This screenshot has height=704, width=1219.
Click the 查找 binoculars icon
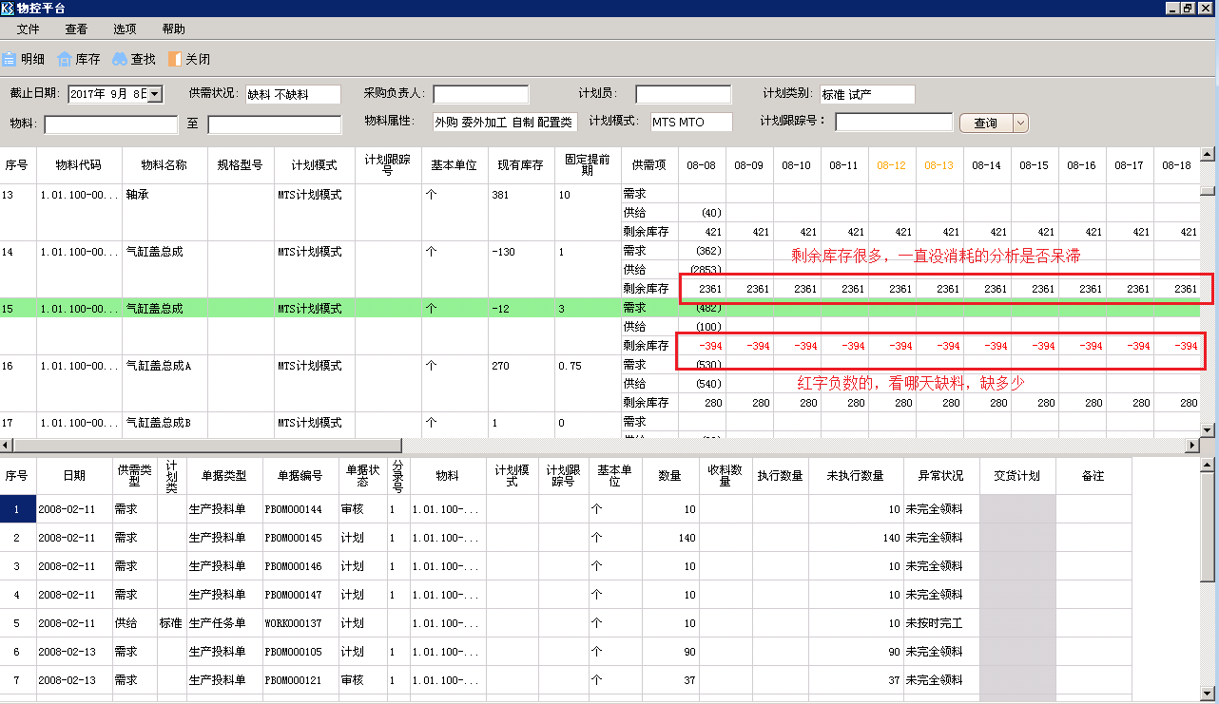(x=120, y=59)
